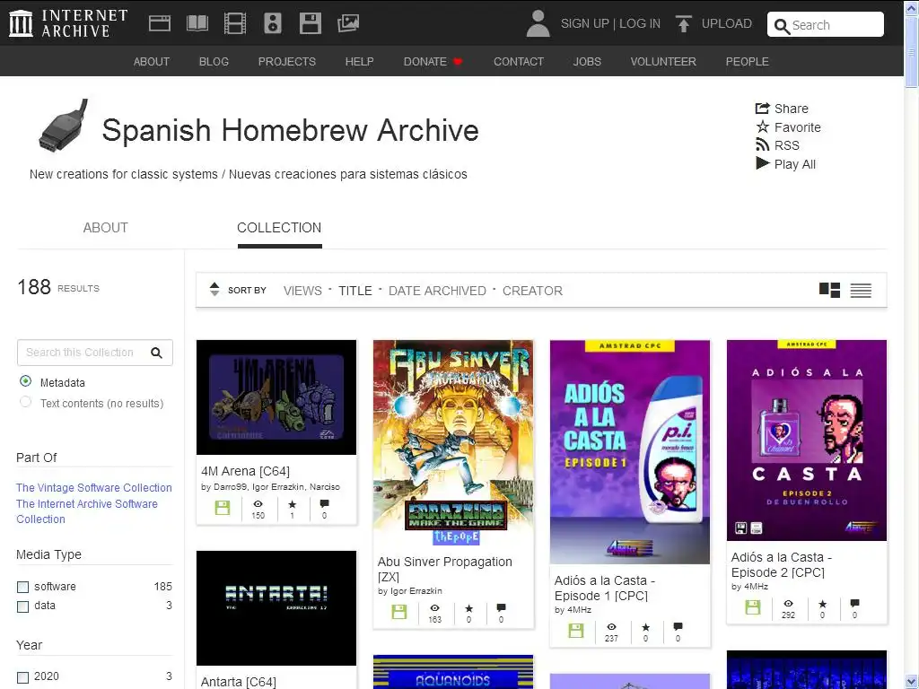Click the Abu Sinver Propagation [ZX] title
919x689 pixels.
(445, 569)
